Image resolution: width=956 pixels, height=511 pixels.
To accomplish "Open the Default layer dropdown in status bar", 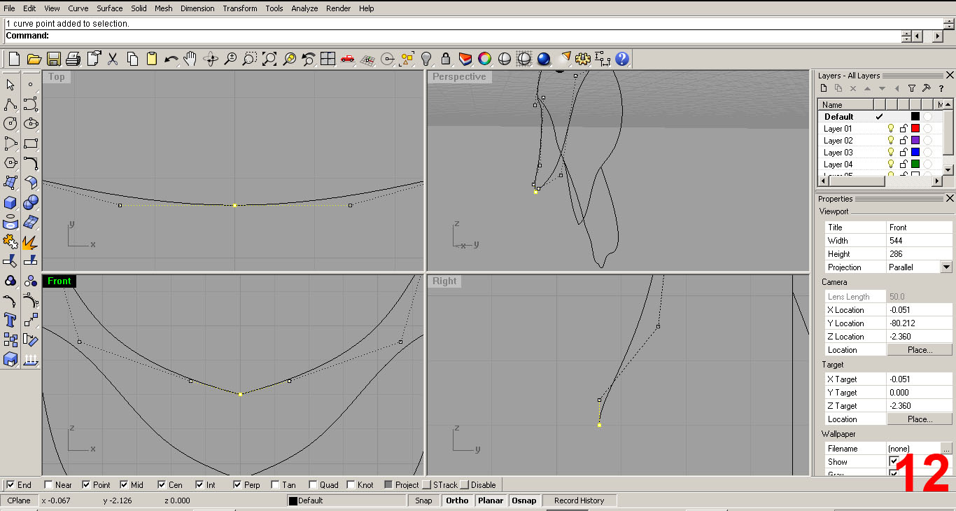I will point(346,500).
